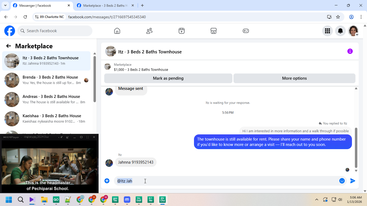This screenshot has width=367, height=206.
Task: Open File Explorer from the taskbar
Action: click(44, 200)
